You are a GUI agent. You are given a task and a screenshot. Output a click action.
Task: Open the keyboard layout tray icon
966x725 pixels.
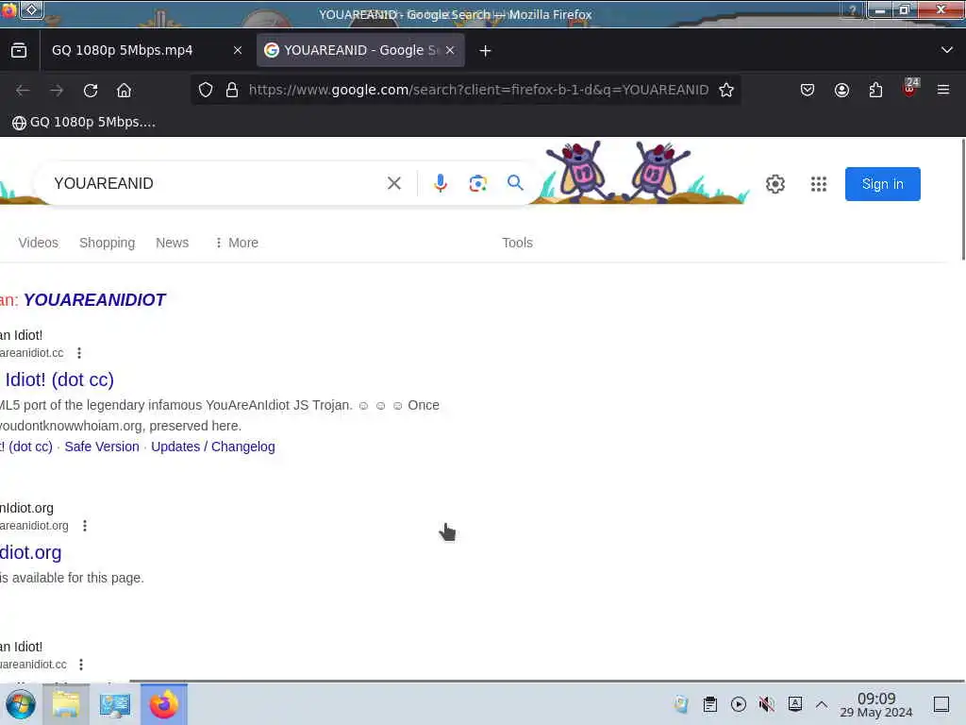click(795, 704)
